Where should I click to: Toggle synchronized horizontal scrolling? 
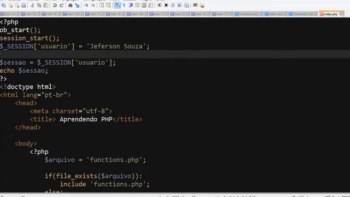108,5
